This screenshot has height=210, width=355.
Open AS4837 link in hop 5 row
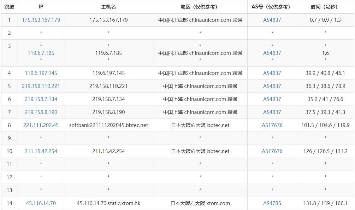click(x=272, y=86)
